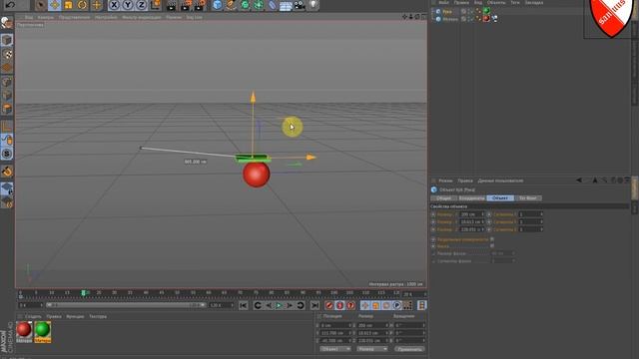Open the Правка menu in Attribute Manager
The image size is (639, 359).
[465, 180]
